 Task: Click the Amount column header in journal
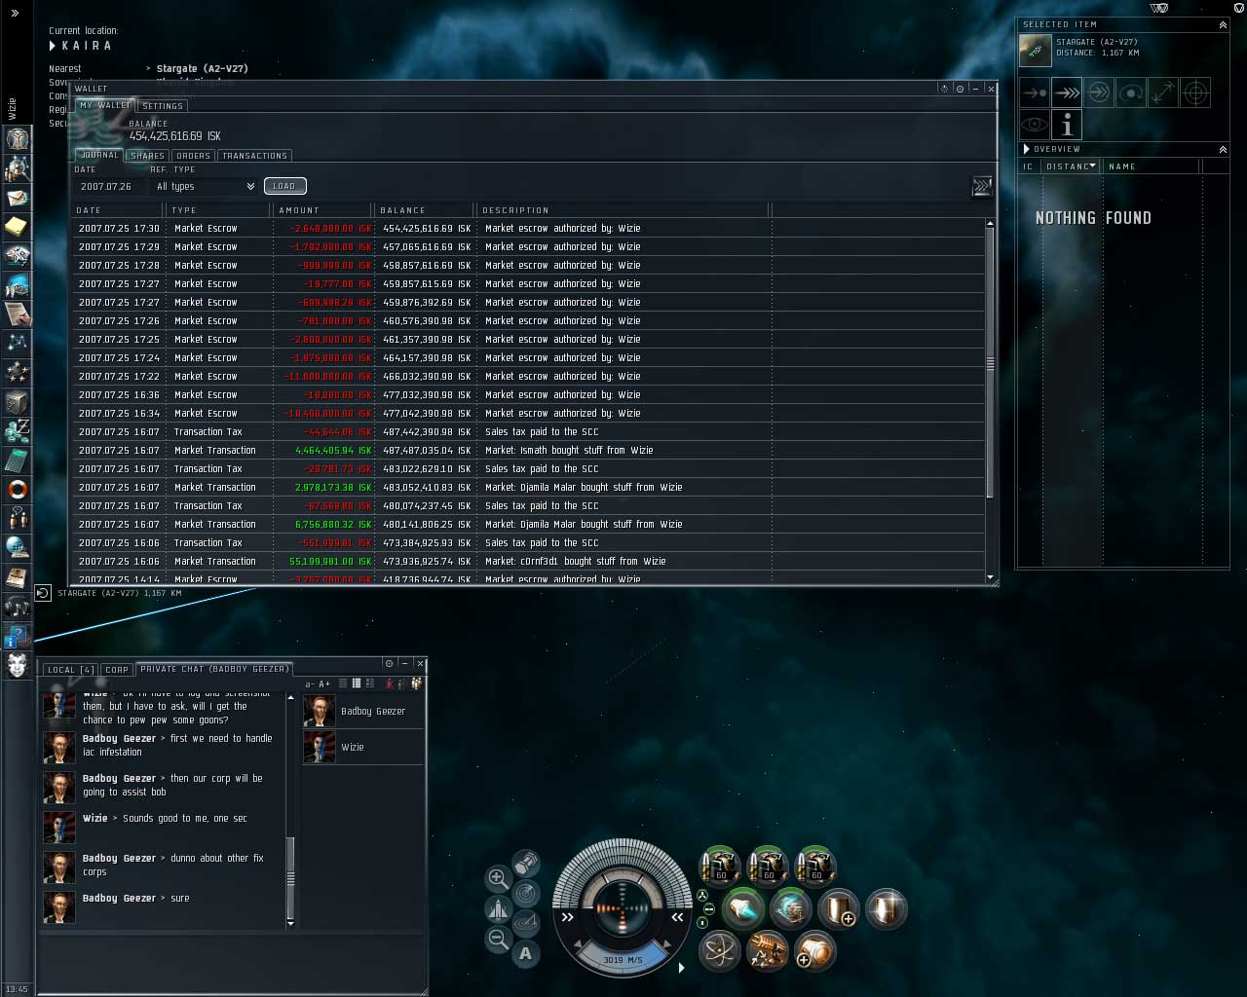point(323,210)
